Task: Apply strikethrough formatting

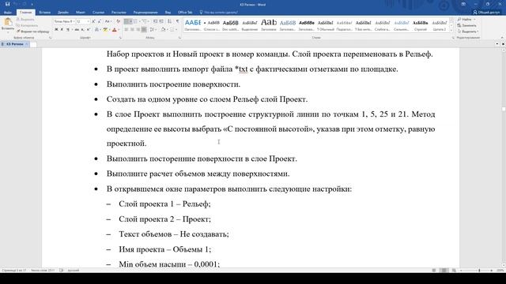Action: click(x=77, y=30)
